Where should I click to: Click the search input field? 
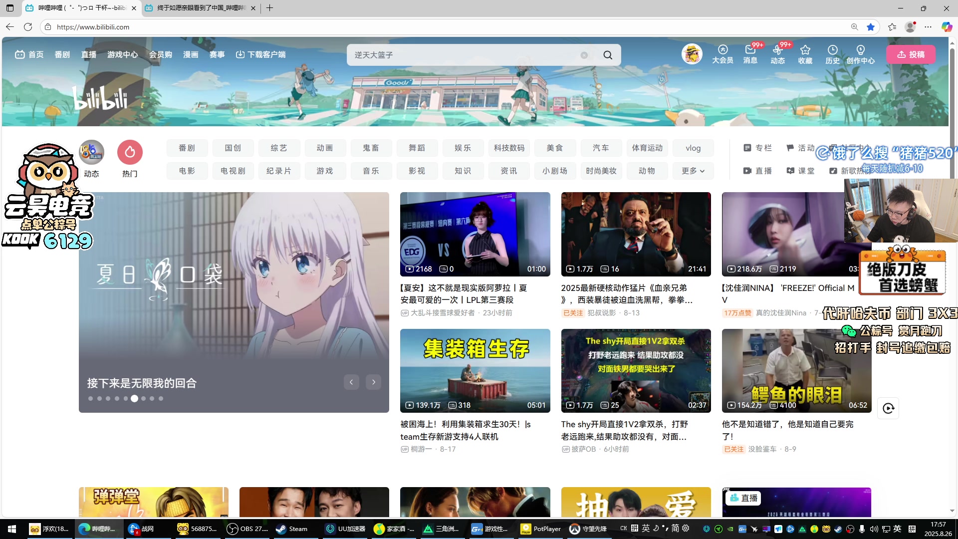click(x=464, y=55)
